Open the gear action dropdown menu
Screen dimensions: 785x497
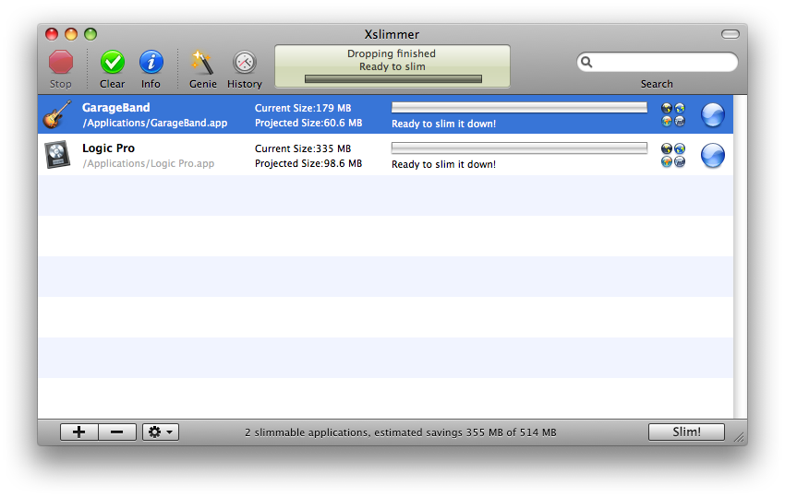161,432
